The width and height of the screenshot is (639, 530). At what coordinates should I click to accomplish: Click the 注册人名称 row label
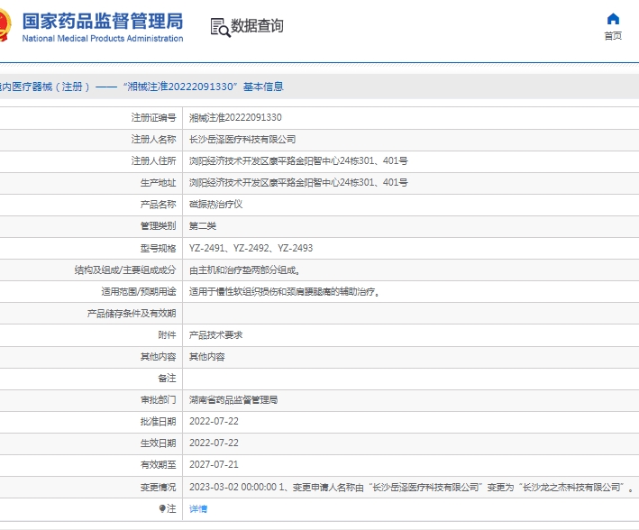153,140
